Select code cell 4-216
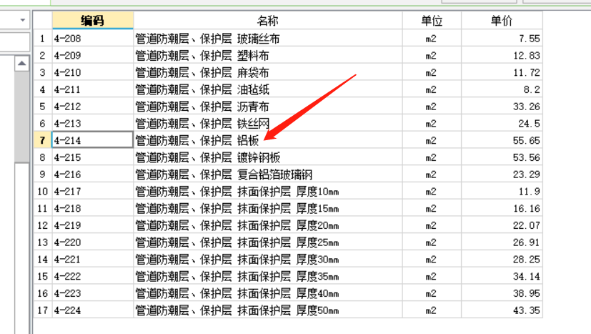The image size is (591, 334). 93,175
